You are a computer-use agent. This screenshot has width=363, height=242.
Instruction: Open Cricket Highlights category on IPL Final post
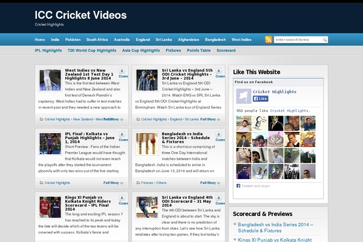coord(57,183)
